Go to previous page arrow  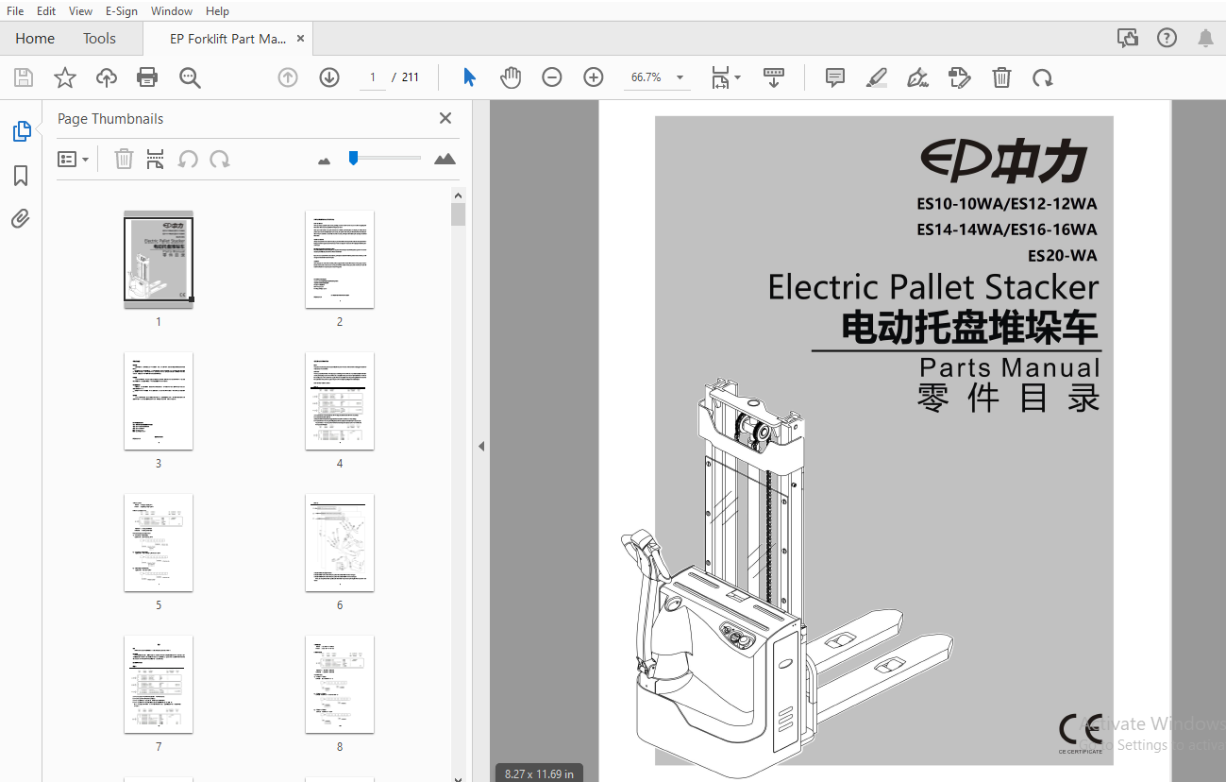pyautogui.click(x=288, y=77)
